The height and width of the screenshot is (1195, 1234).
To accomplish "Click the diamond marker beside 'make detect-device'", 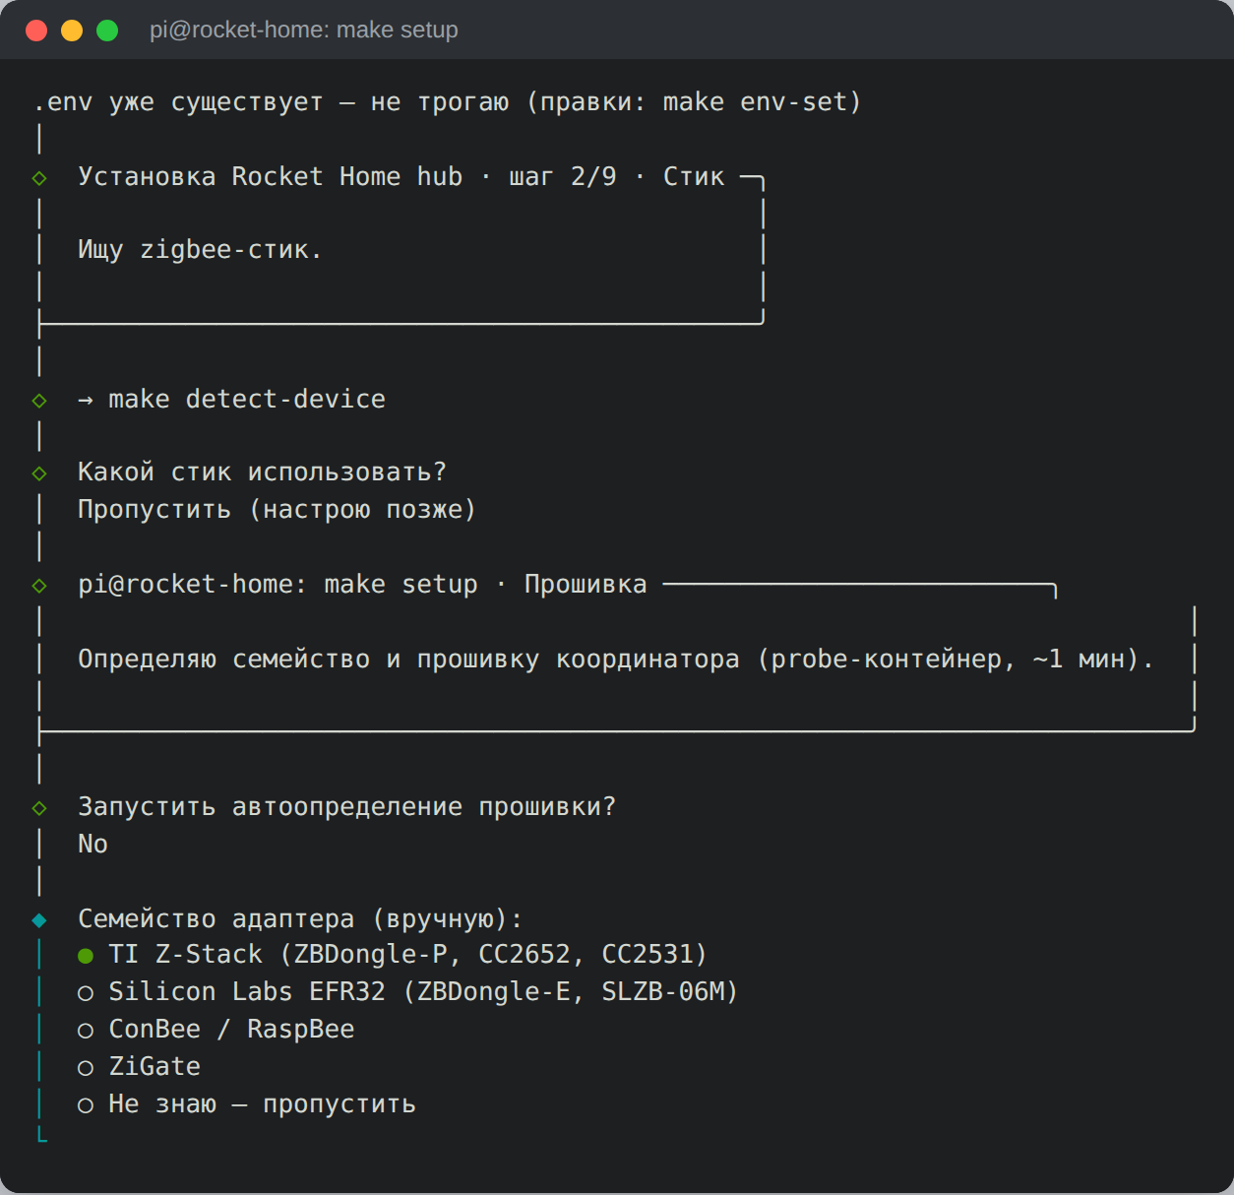I will [x=39, y=401].
